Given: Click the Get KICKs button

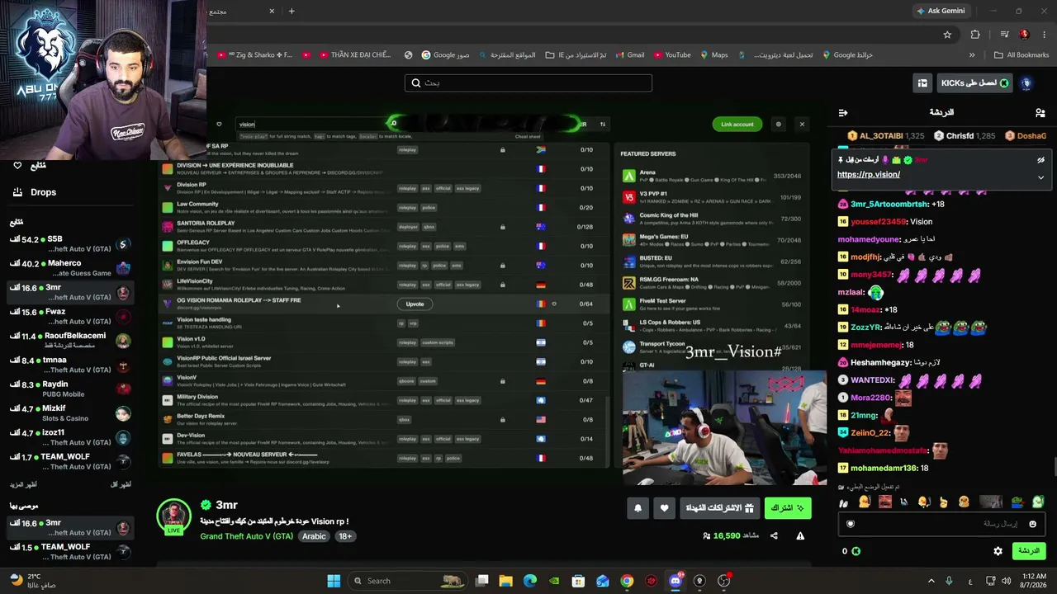Looking at the screenshot, I should click(974, 83).
